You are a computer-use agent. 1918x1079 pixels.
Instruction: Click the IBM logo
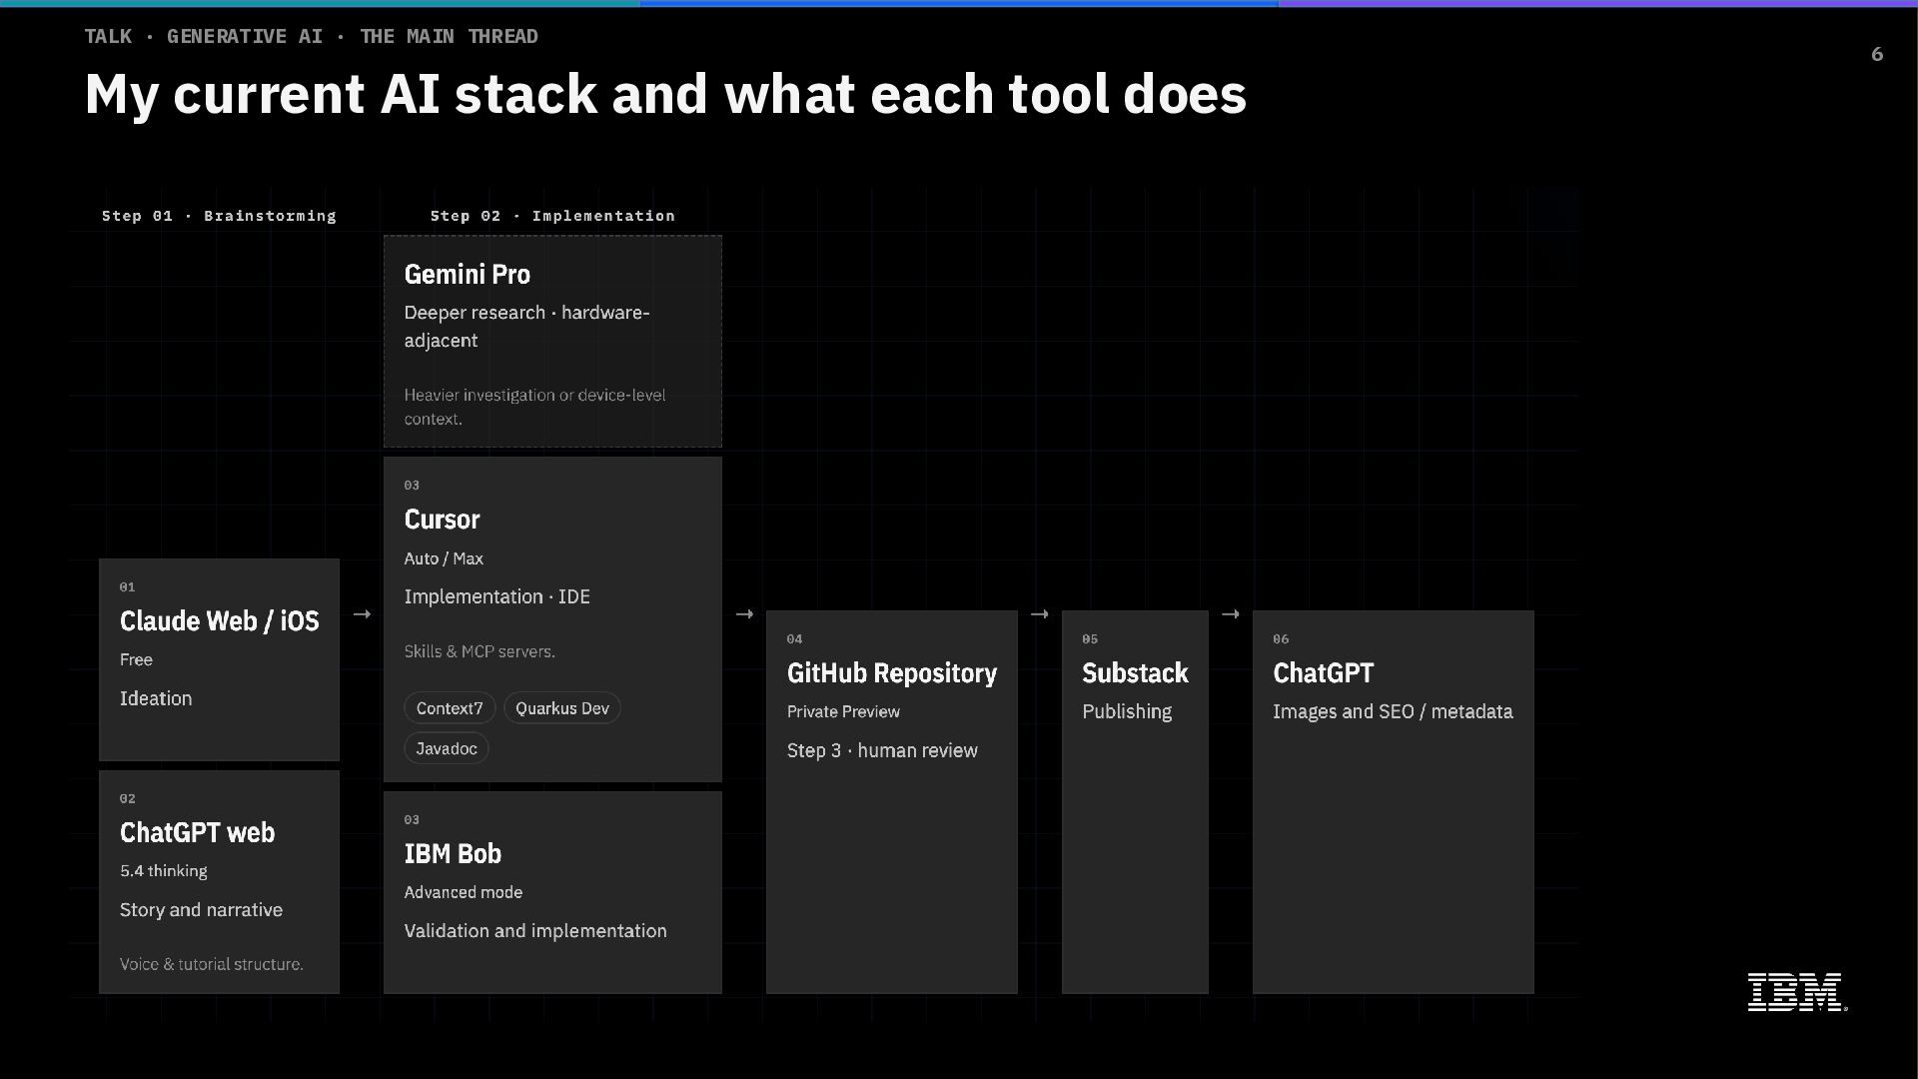click(x=1796, y=992)
